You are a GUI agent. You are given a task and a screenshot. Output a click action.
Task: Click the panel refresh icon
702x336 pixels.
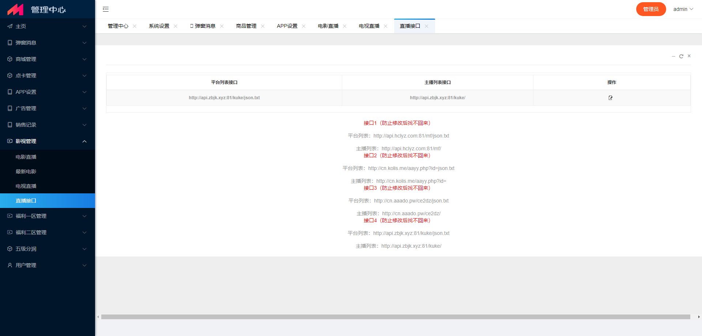681,56
